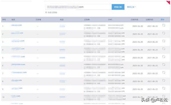Image resolution: width=171 pixels, height=105 pixels.
Task: Open the domain link in row 4
Action: tap(18, 49)
